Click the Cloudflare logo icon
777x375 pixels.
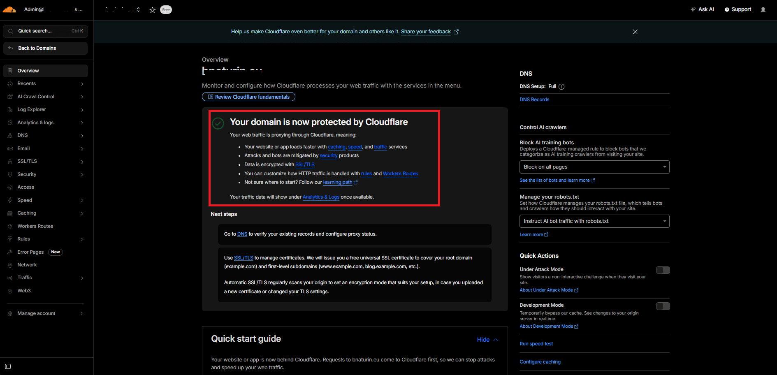tap(9, 9)
